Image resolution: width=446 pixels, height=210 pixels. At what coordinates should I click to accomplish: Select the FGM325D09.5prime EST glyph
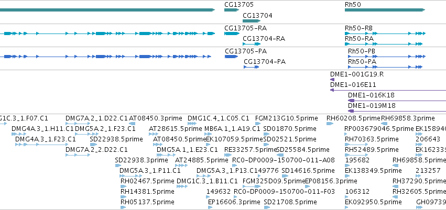pyautogui.click(x=252, y=186)
